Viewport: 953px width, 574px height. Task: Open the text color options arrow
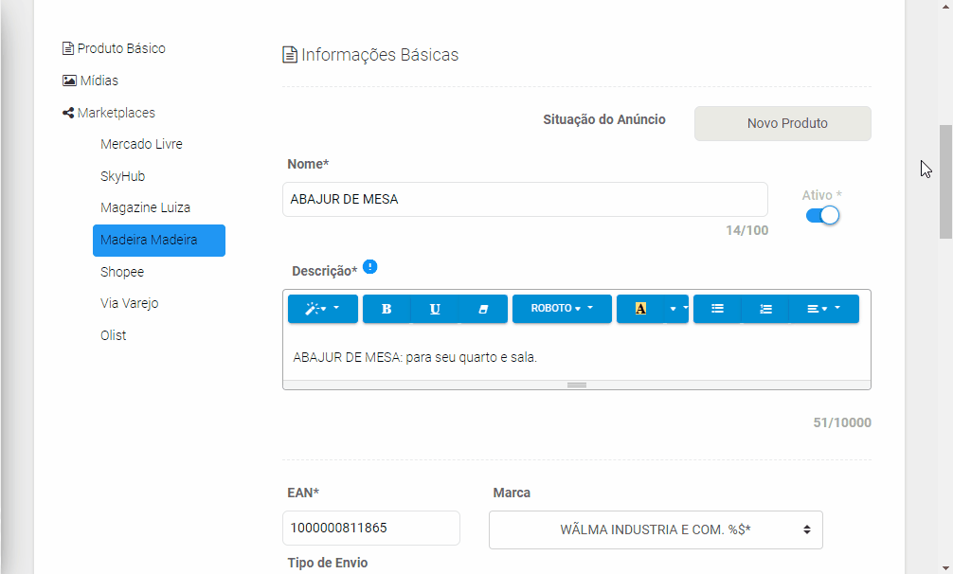click(676, 309)
